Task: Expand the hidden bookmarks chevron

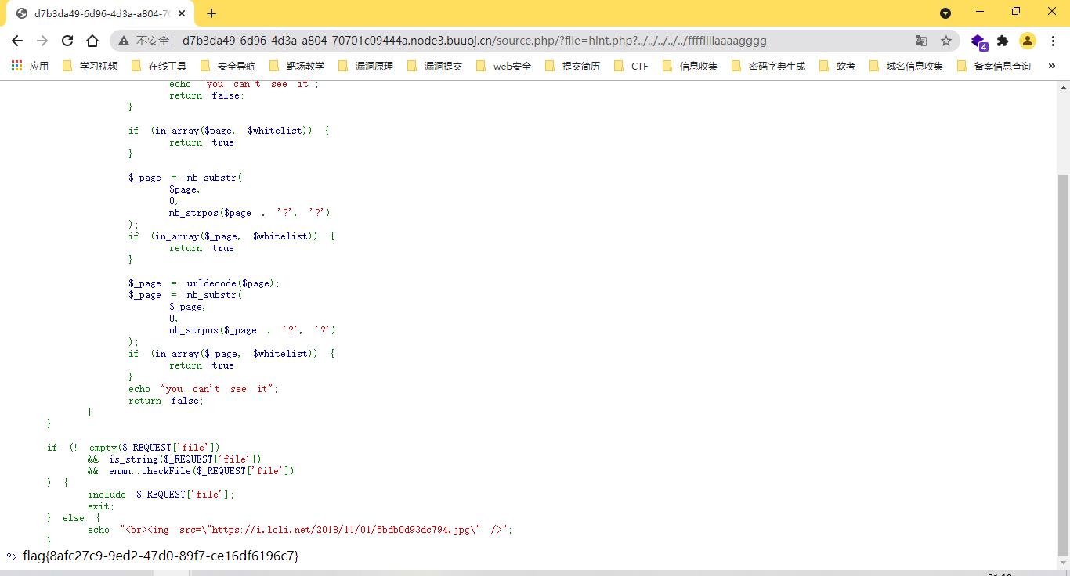Action: click(x=1052, y=67)
